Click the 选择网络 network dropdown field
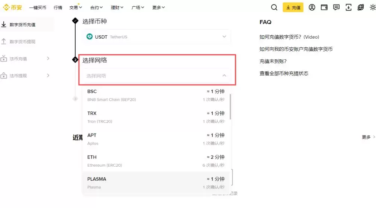This screenshot has height=208, width=376. pyautogui.click(x=156, y=76)
